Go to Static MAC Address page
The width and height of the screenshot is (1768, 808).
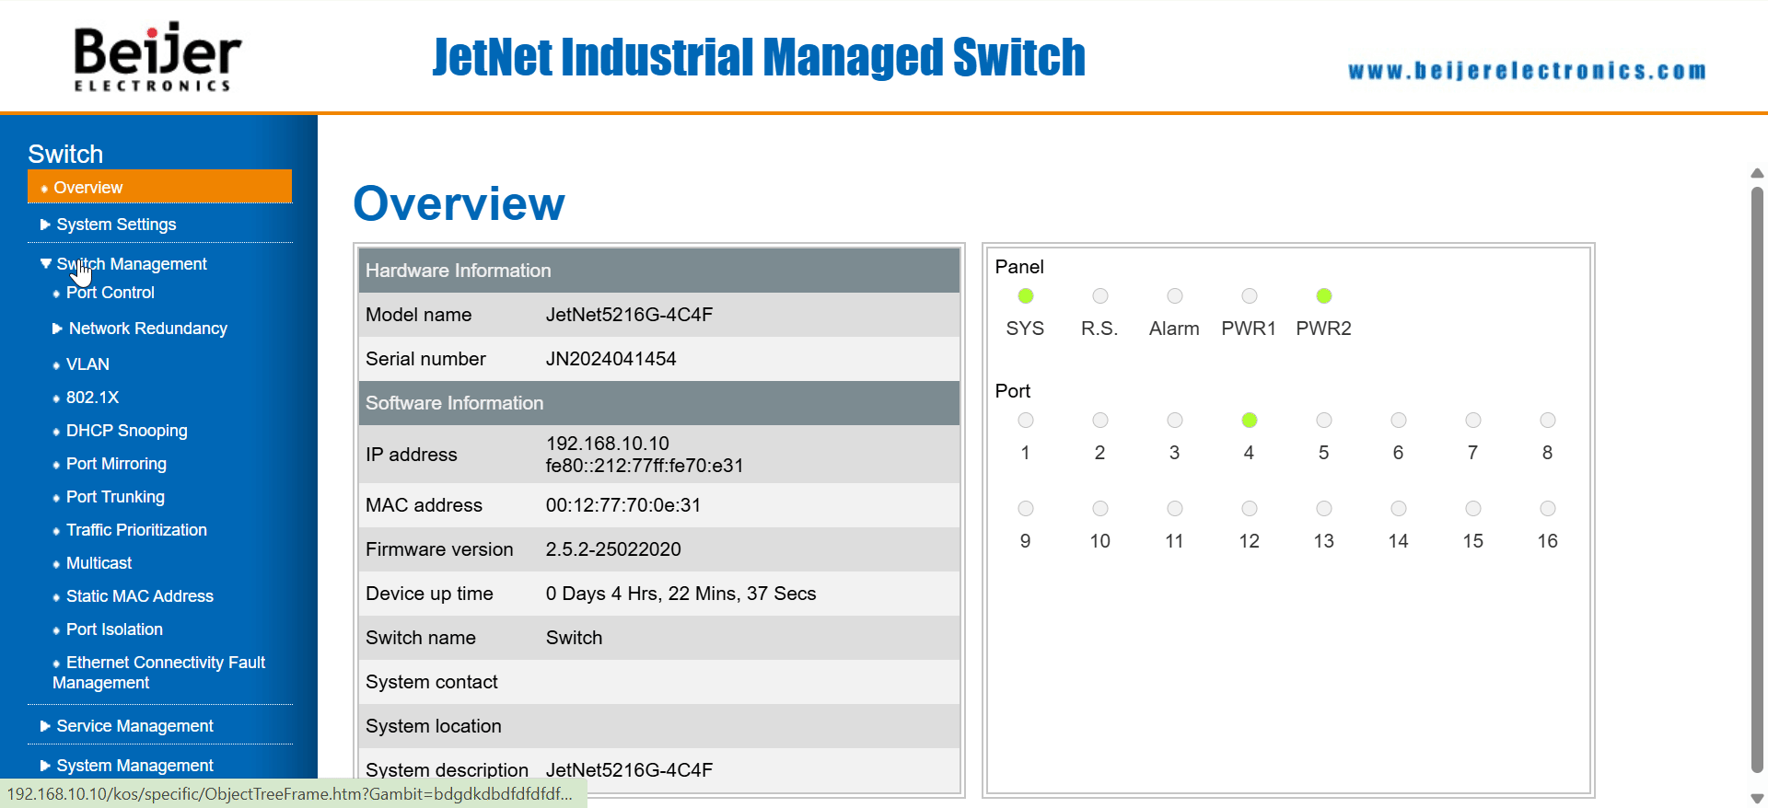click(x=139, y=596)
